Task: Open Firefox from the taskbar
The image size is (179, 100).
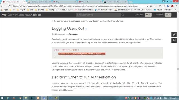Action: (x=14, y=98)
